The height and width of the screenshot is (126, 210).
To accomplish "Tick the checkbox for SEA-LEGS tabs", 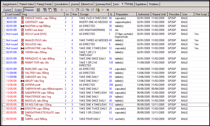I will (x=4, y=45).
